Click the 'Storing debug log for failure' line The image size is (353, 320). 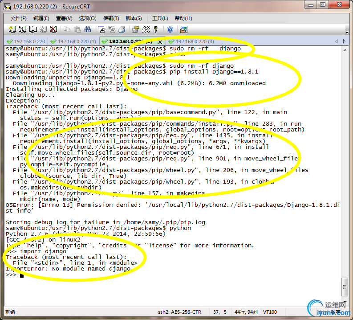105,222
